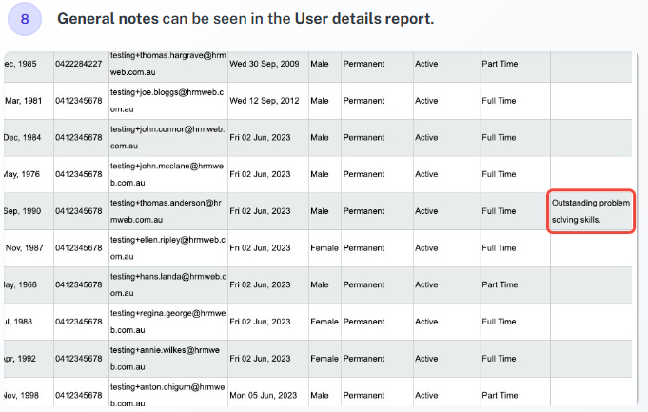Select the Dec, 1984 birth date cell
Image resolution: width=648 pixels, height=412 pixels.
(x=29, y=138)
